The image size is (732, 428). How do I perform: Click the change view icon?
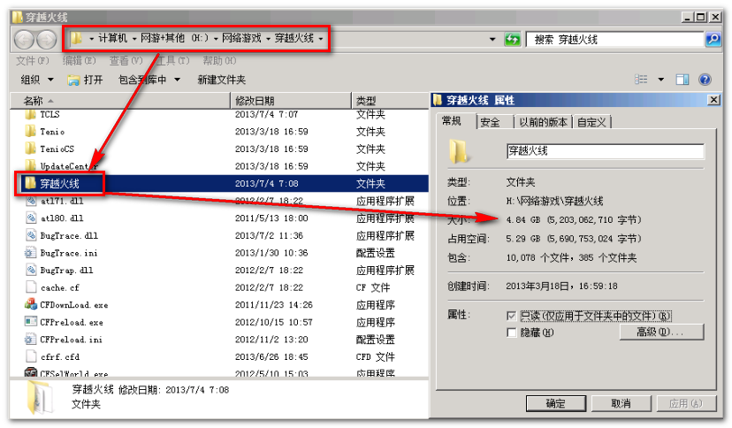point(641,80)
